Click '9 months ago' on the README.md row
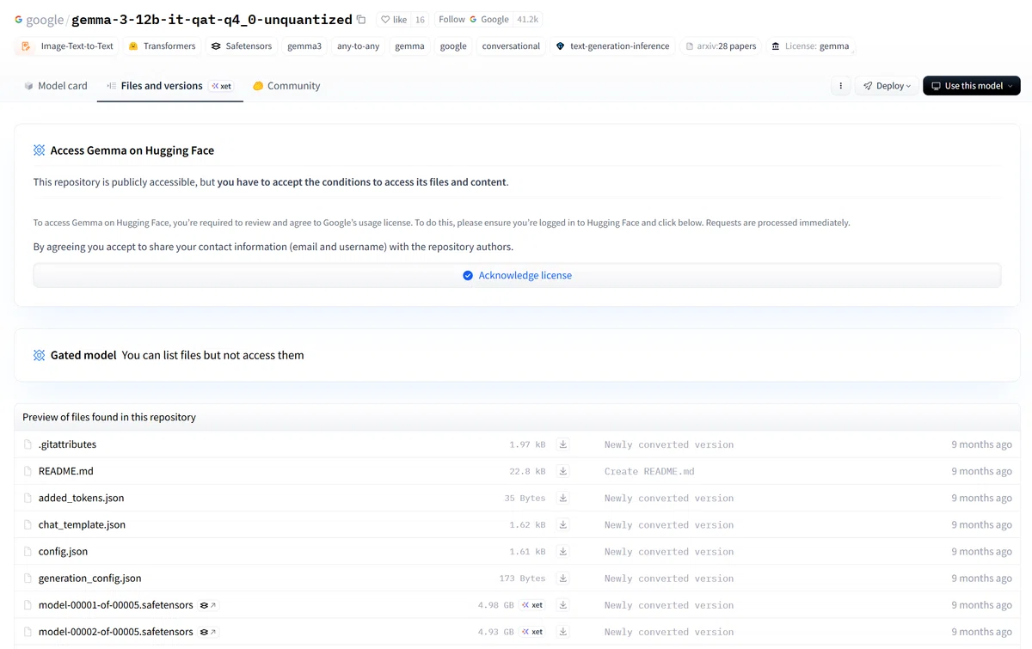1032x649 pixels. click(981, 471)
